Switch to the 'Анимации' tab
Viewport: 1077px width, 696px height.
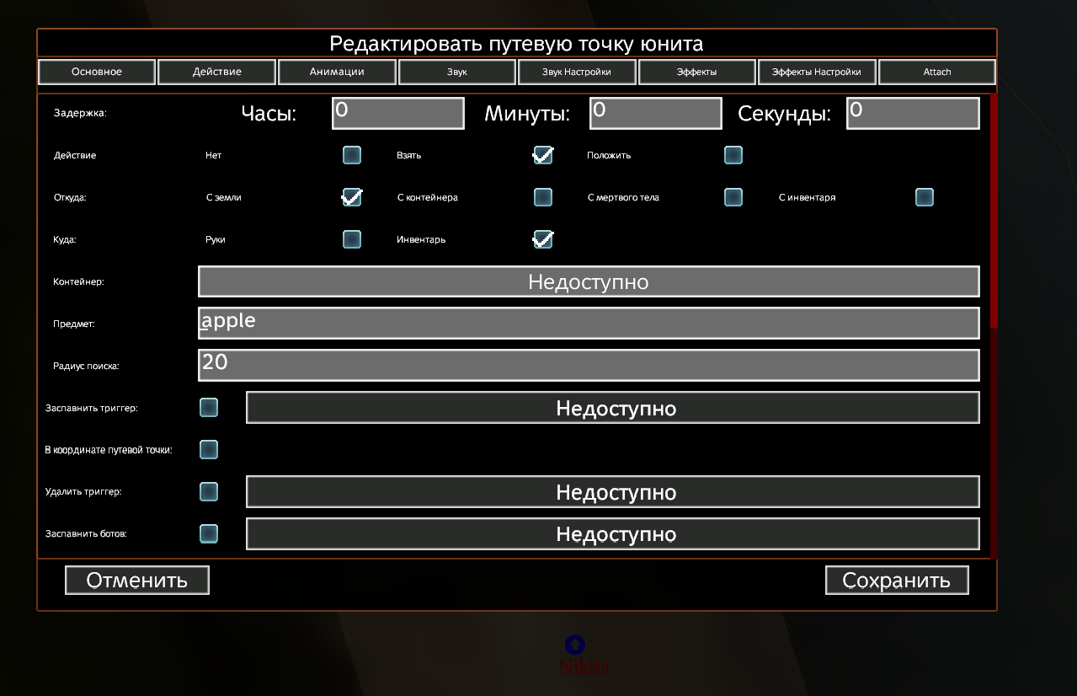tap(337, 72)
